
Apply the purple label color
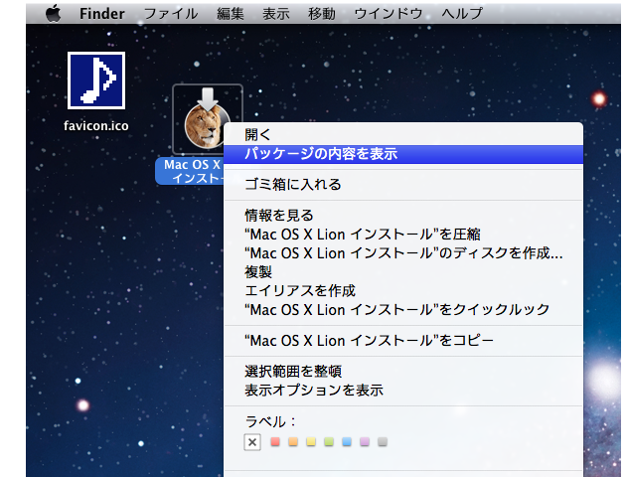(x=365, y=442)
